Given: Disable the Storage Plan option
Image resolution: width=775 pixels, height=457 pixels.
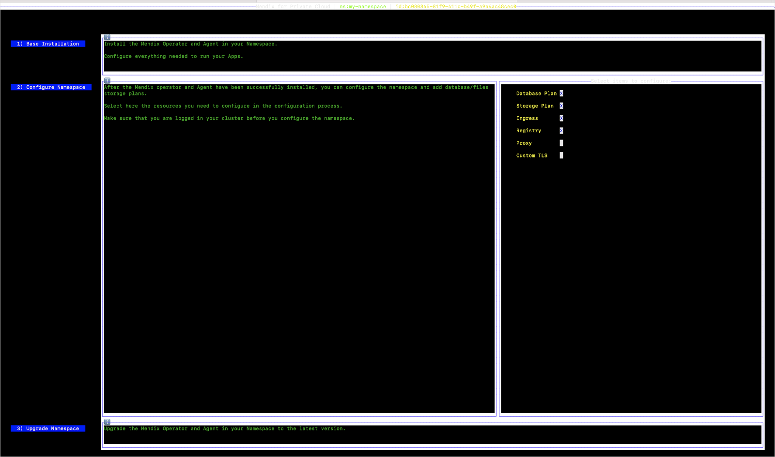Looking at the screenshot, I should (561, 106).
